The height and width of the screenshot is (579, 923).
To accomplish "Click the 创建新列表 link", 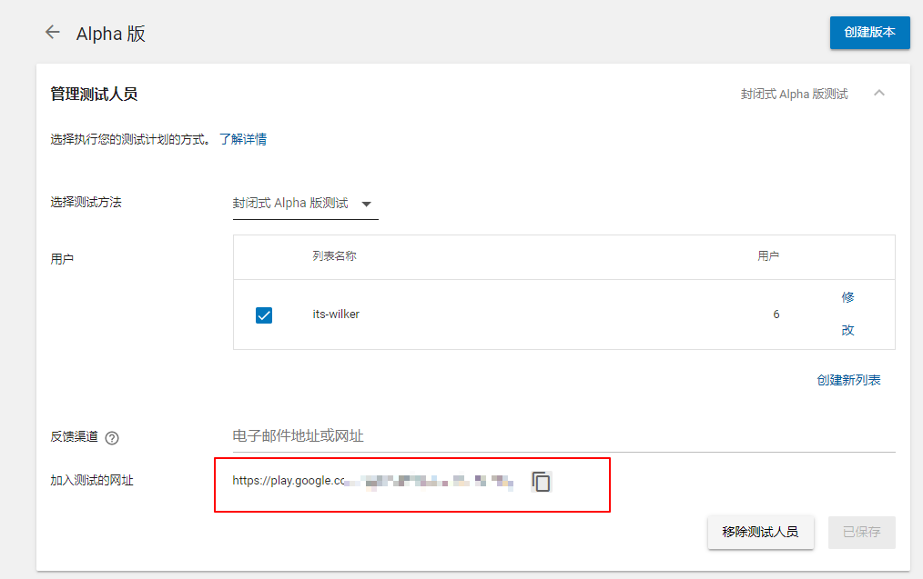I will click(x=848, y=380).
